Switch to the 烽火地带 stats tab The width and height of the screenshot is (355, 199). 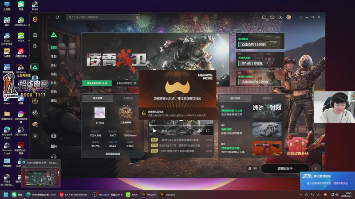coord(97,98)
